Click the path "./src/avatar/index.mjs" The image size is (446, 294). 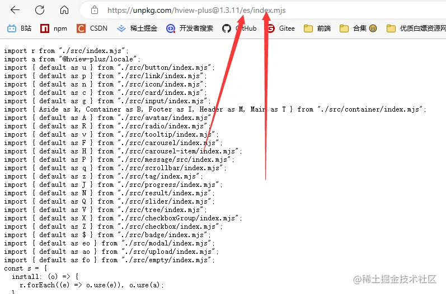(x=165, y=118)
